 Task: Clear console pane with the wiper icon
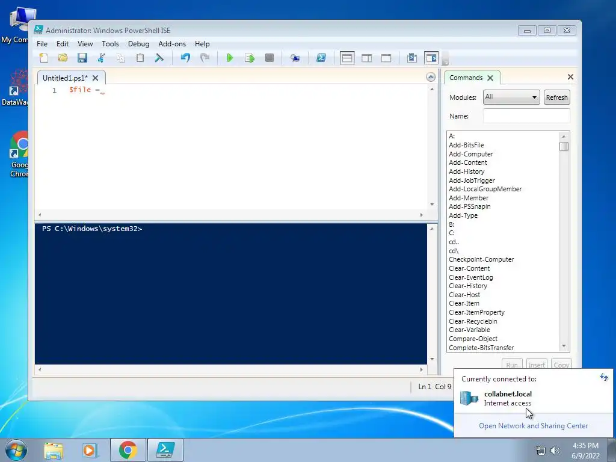[159, 58]
